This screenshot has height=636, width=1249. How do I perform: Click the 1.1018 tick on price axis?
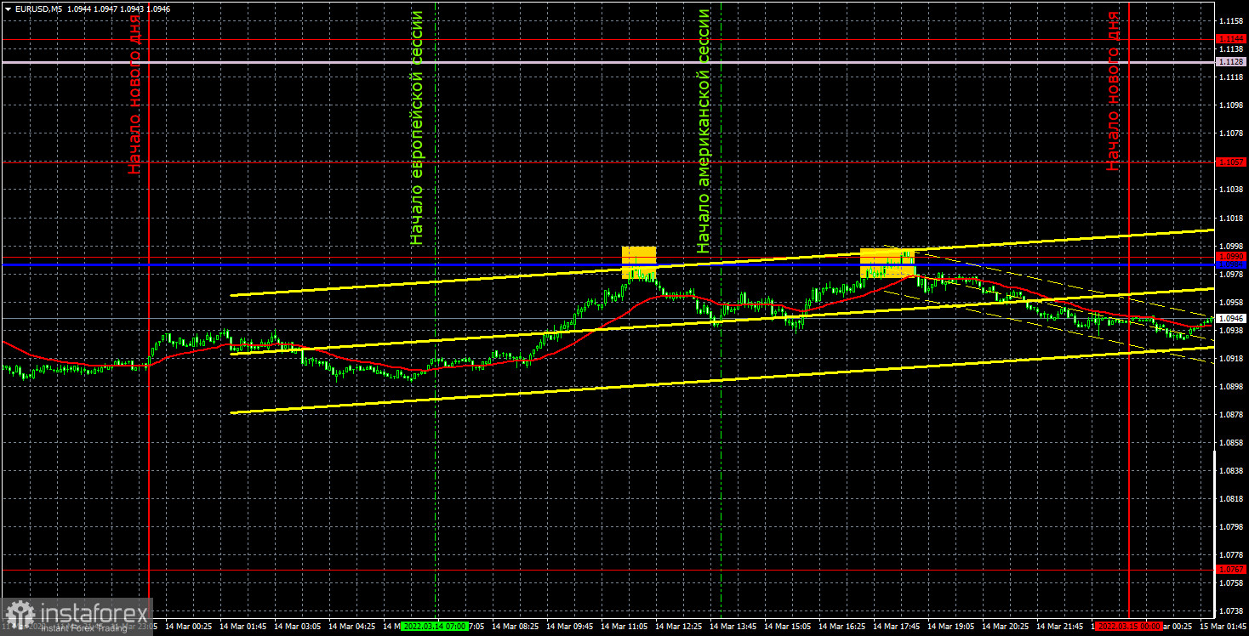point(1230,218)
